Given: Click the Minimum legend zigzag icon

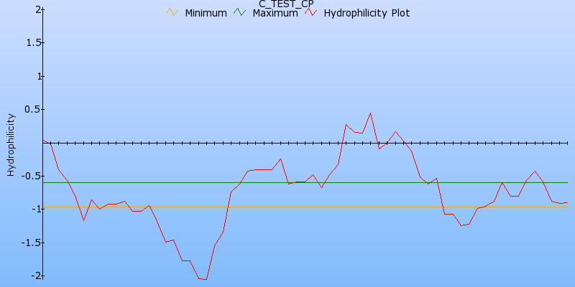Looking at the screenshot, I should click(x=172, y=12).
